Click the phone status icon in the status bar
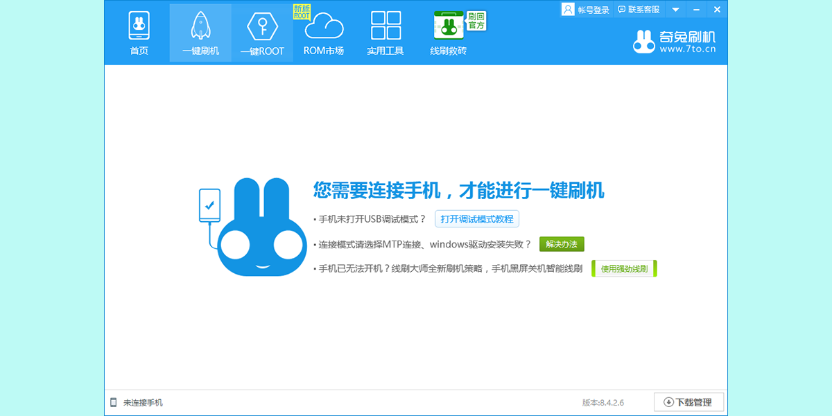The height and width of the screenshot is (416, 832). pyautogui.click(x=114, y=402)
